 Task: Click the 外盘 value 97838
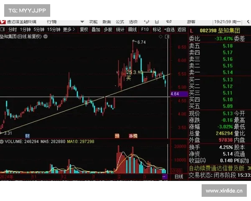[225, 140]
